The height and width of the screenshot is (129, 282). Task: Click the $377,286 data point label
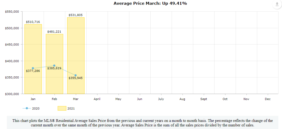(x=33, y=71)
